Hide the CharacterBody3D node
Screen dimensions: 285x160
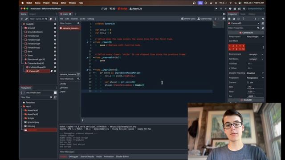point(55,63)
